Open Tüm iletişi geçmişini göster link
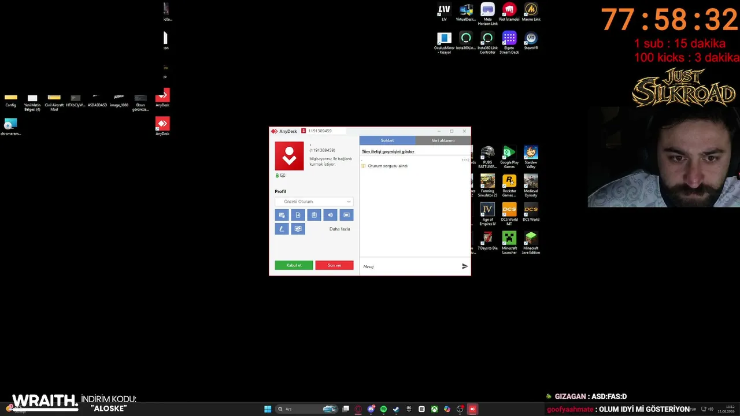 coord(388,151)
